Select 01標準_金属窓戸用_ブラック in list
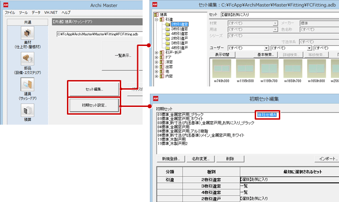 coord(180,115)
